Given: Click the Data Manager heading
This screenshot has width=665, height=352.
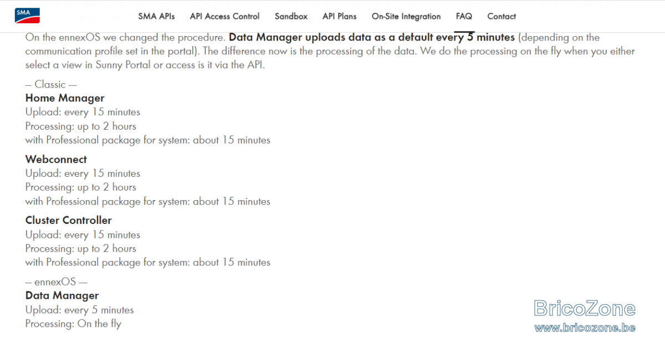Looking at the screenshot, I should point(62,295).
